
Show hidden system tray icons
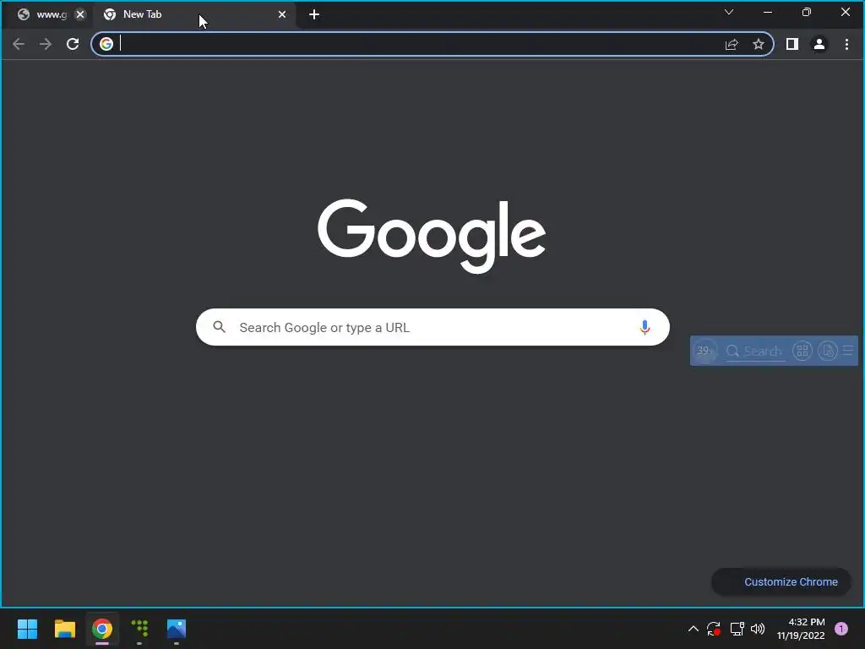coord(693,629)
